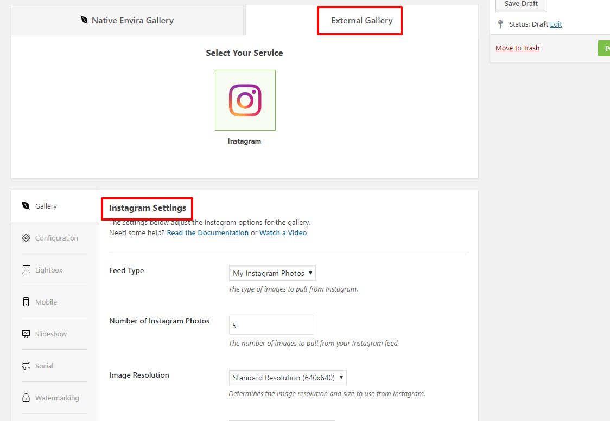
Task: Switch to External Gallery tab
Action: (x=362, y=20)
